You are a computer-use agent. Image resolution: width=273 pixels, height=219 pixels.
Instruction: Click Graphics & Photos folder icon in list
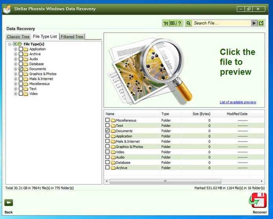tap(113, 147)
